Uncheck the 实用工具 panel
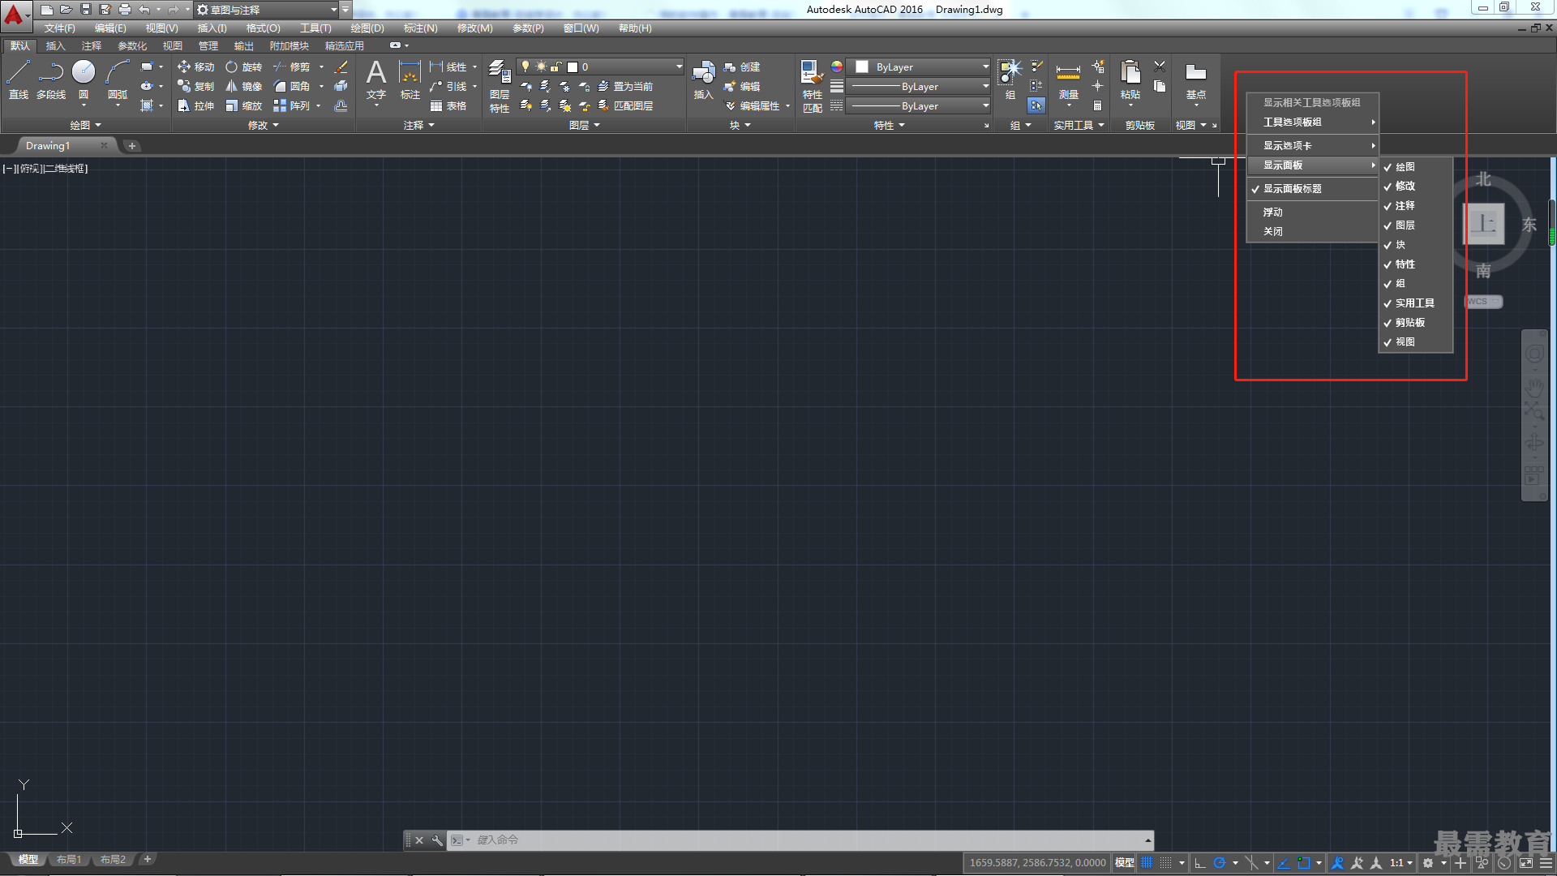The image size is (1557, 876). [x=1415, y=303]
